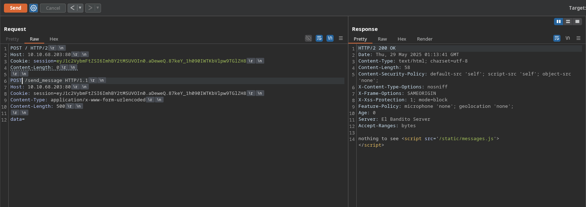Toggle the crossed-eye icon in Request panel
586x207 pixels.
[x=308, y=38]
